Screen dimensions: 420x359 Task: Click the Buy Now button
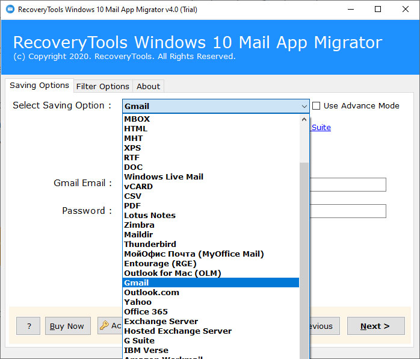[68, 326]
